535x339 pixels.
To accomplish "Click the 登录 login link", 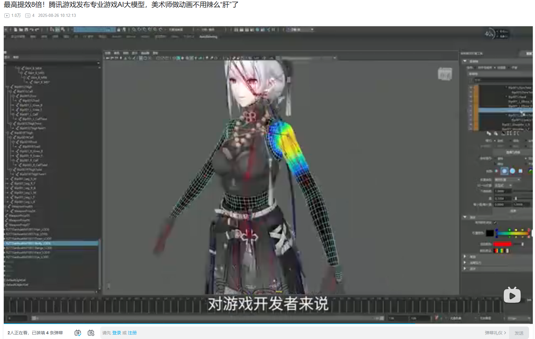I will point(116,333).
